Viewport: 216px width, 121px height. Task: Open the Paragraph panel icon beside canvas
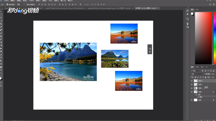pyautogui.click(x=150, y=52)
